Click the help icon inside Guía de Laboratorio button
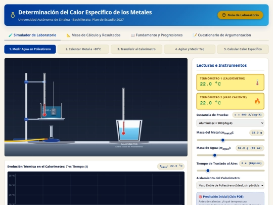 (224, 15)
